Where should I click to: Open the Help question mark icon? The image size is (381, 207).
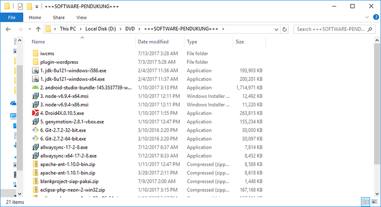click(x=376, y=17)
